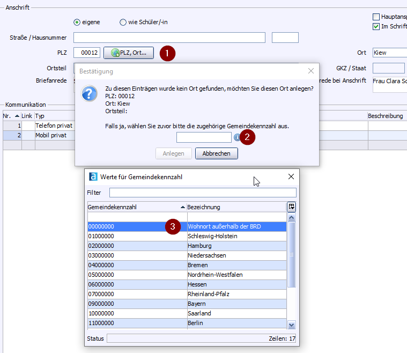This screenshot has height=353, width=407.
Task: Click the Straße / Hausnummer text field
Action: pos(169,38)
